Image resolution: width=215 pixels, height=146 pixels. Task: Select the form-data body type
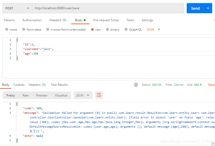pos(32,30)
